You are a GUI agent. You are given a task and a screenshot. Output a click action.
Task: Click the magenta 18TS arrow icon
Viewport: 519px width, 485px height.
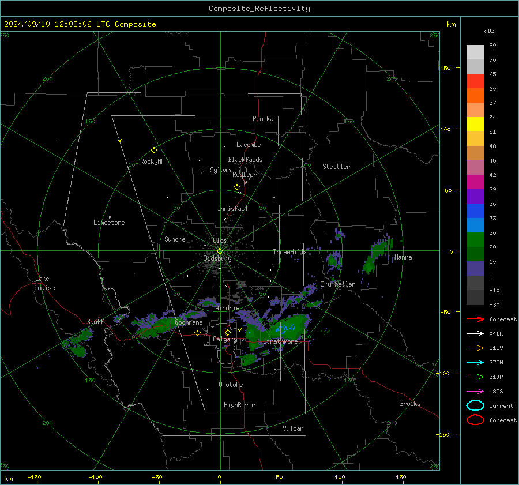475,392
